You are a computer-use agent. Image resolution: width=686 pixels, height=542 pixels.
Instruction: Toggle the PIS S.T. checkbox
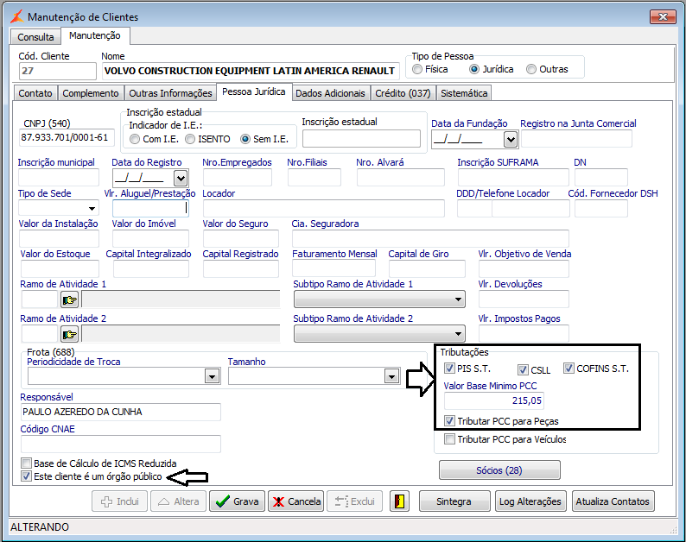[449, 369]
